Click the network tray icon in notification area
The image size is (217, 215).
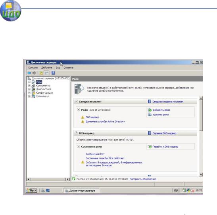[188, 190]
